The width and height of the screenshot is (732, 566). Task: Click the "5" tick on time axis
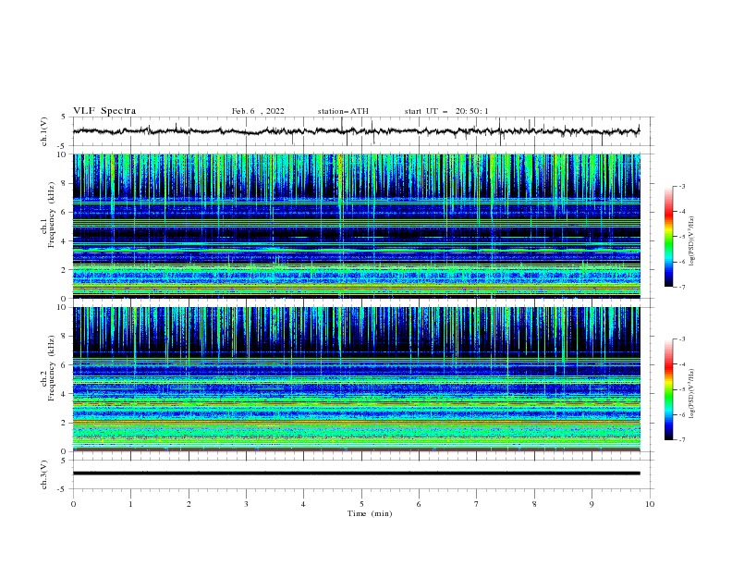coord(361,504)
